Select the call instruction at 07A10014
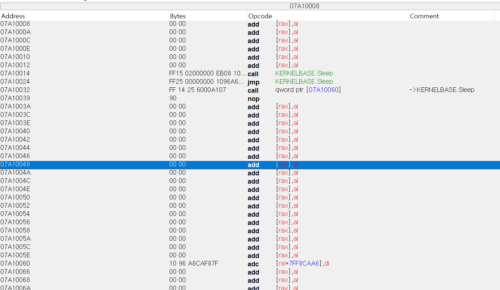Image resolution: width=500 pixels, height=290 pixels. [253, 73]
